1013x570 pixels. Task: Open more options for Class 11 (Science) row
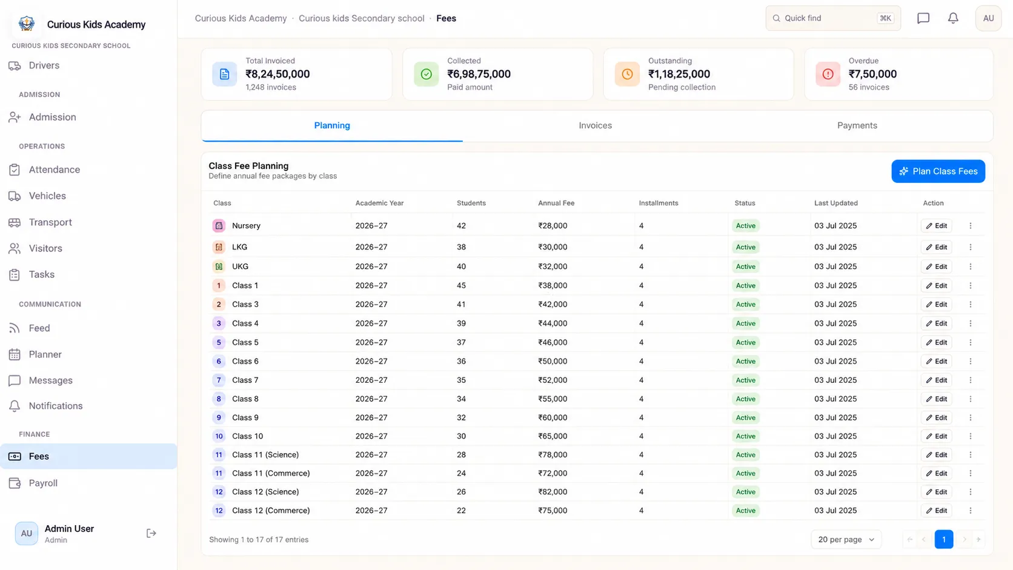tap(970, 455)
